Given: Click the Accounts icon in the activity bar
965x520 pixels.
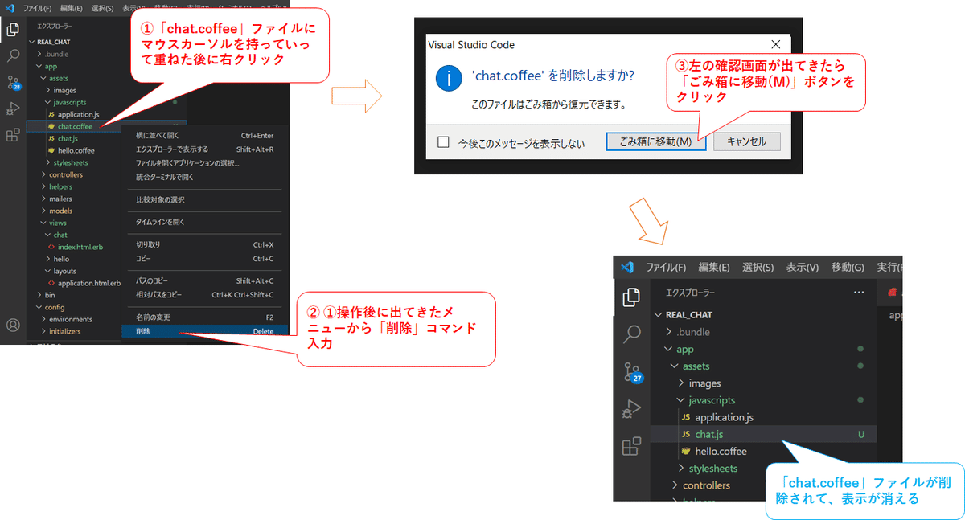Looking at the screenshot, I should (13, 326).
